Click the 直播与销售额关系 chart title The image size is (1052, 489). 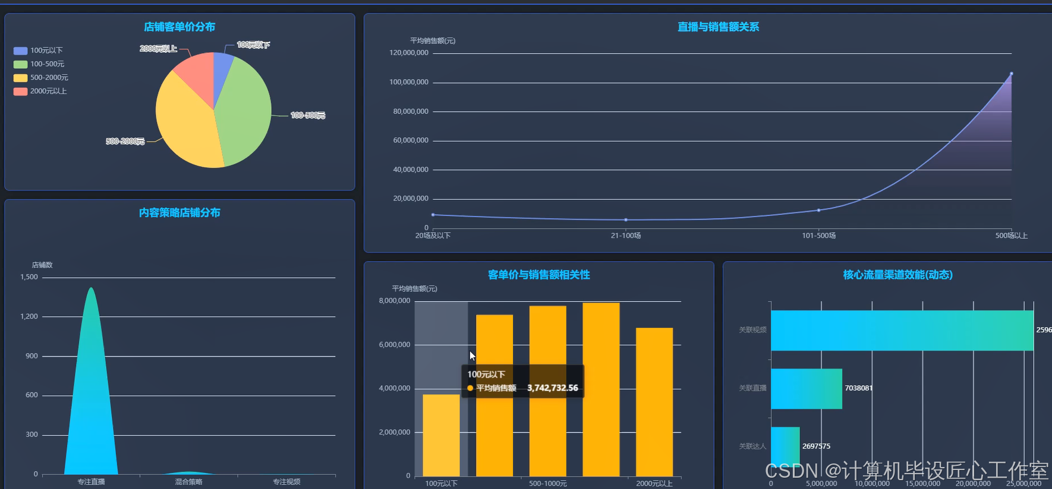click(718, 27)
